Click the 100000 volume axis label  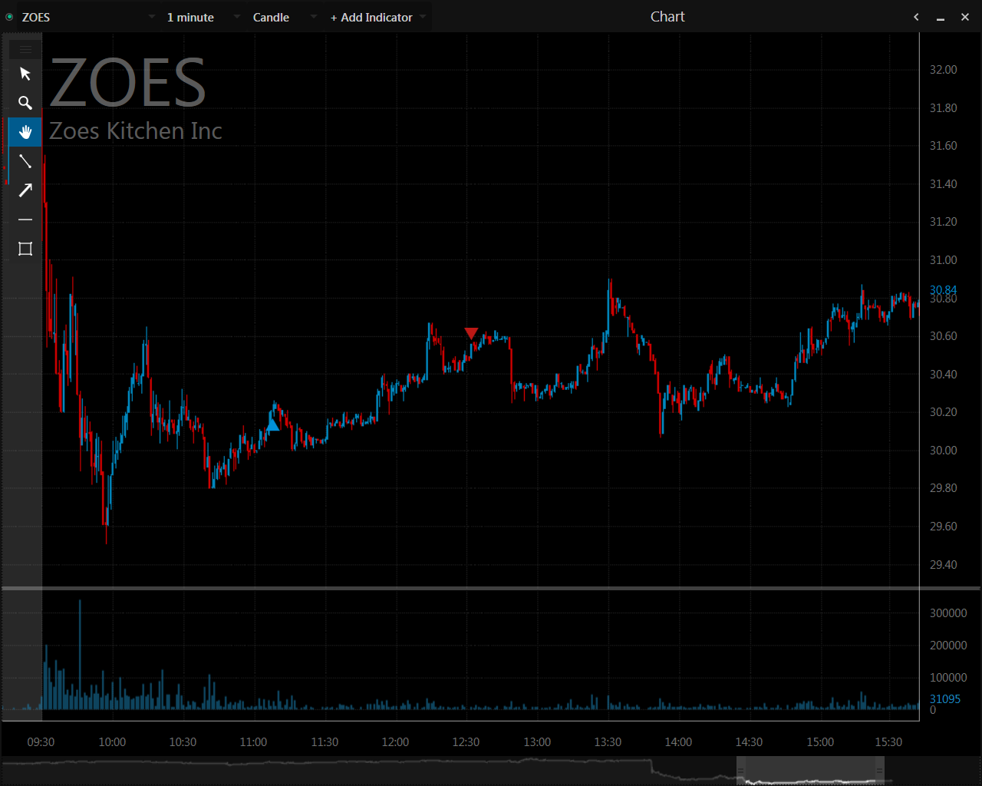pyautogui.click(x=948, y=678)
